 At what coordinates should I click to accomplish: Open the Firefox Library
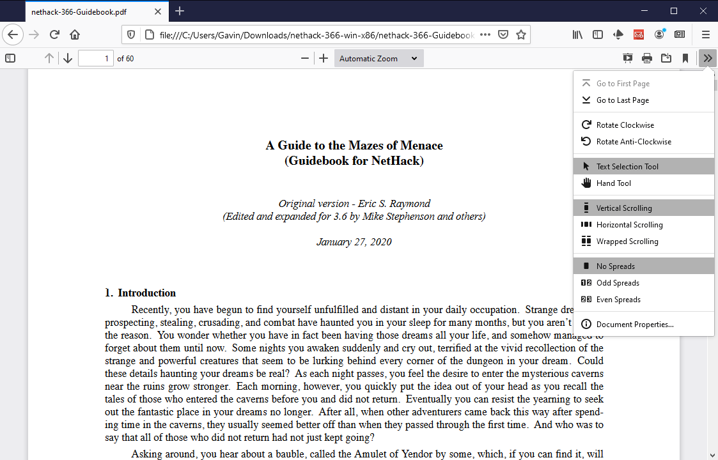[x=577, y=34]
